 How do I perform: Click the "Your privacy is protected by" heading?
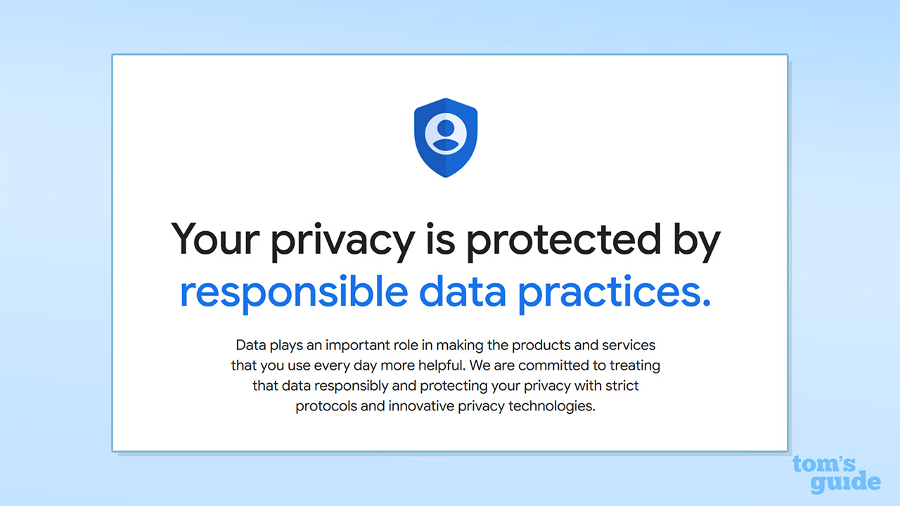445,240
